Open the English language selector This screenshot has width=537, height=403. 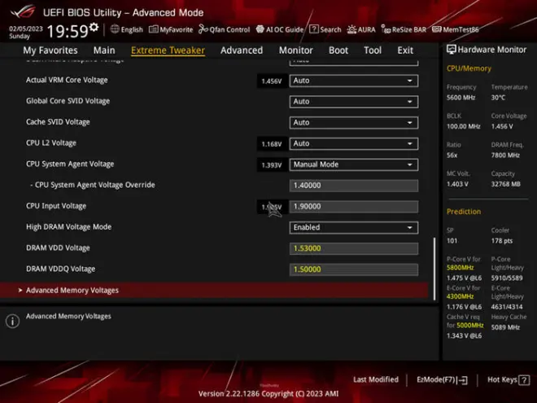tap(126, 29)
